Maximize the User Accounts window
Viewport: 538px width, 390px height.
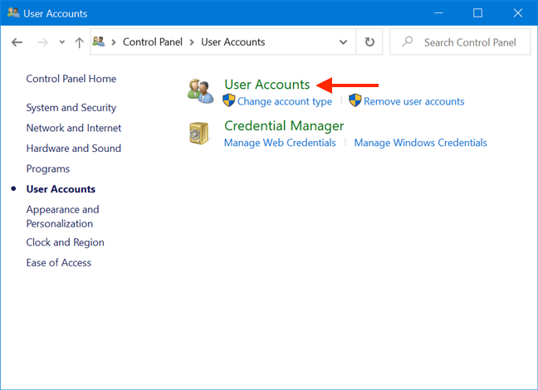coord(477,13)
